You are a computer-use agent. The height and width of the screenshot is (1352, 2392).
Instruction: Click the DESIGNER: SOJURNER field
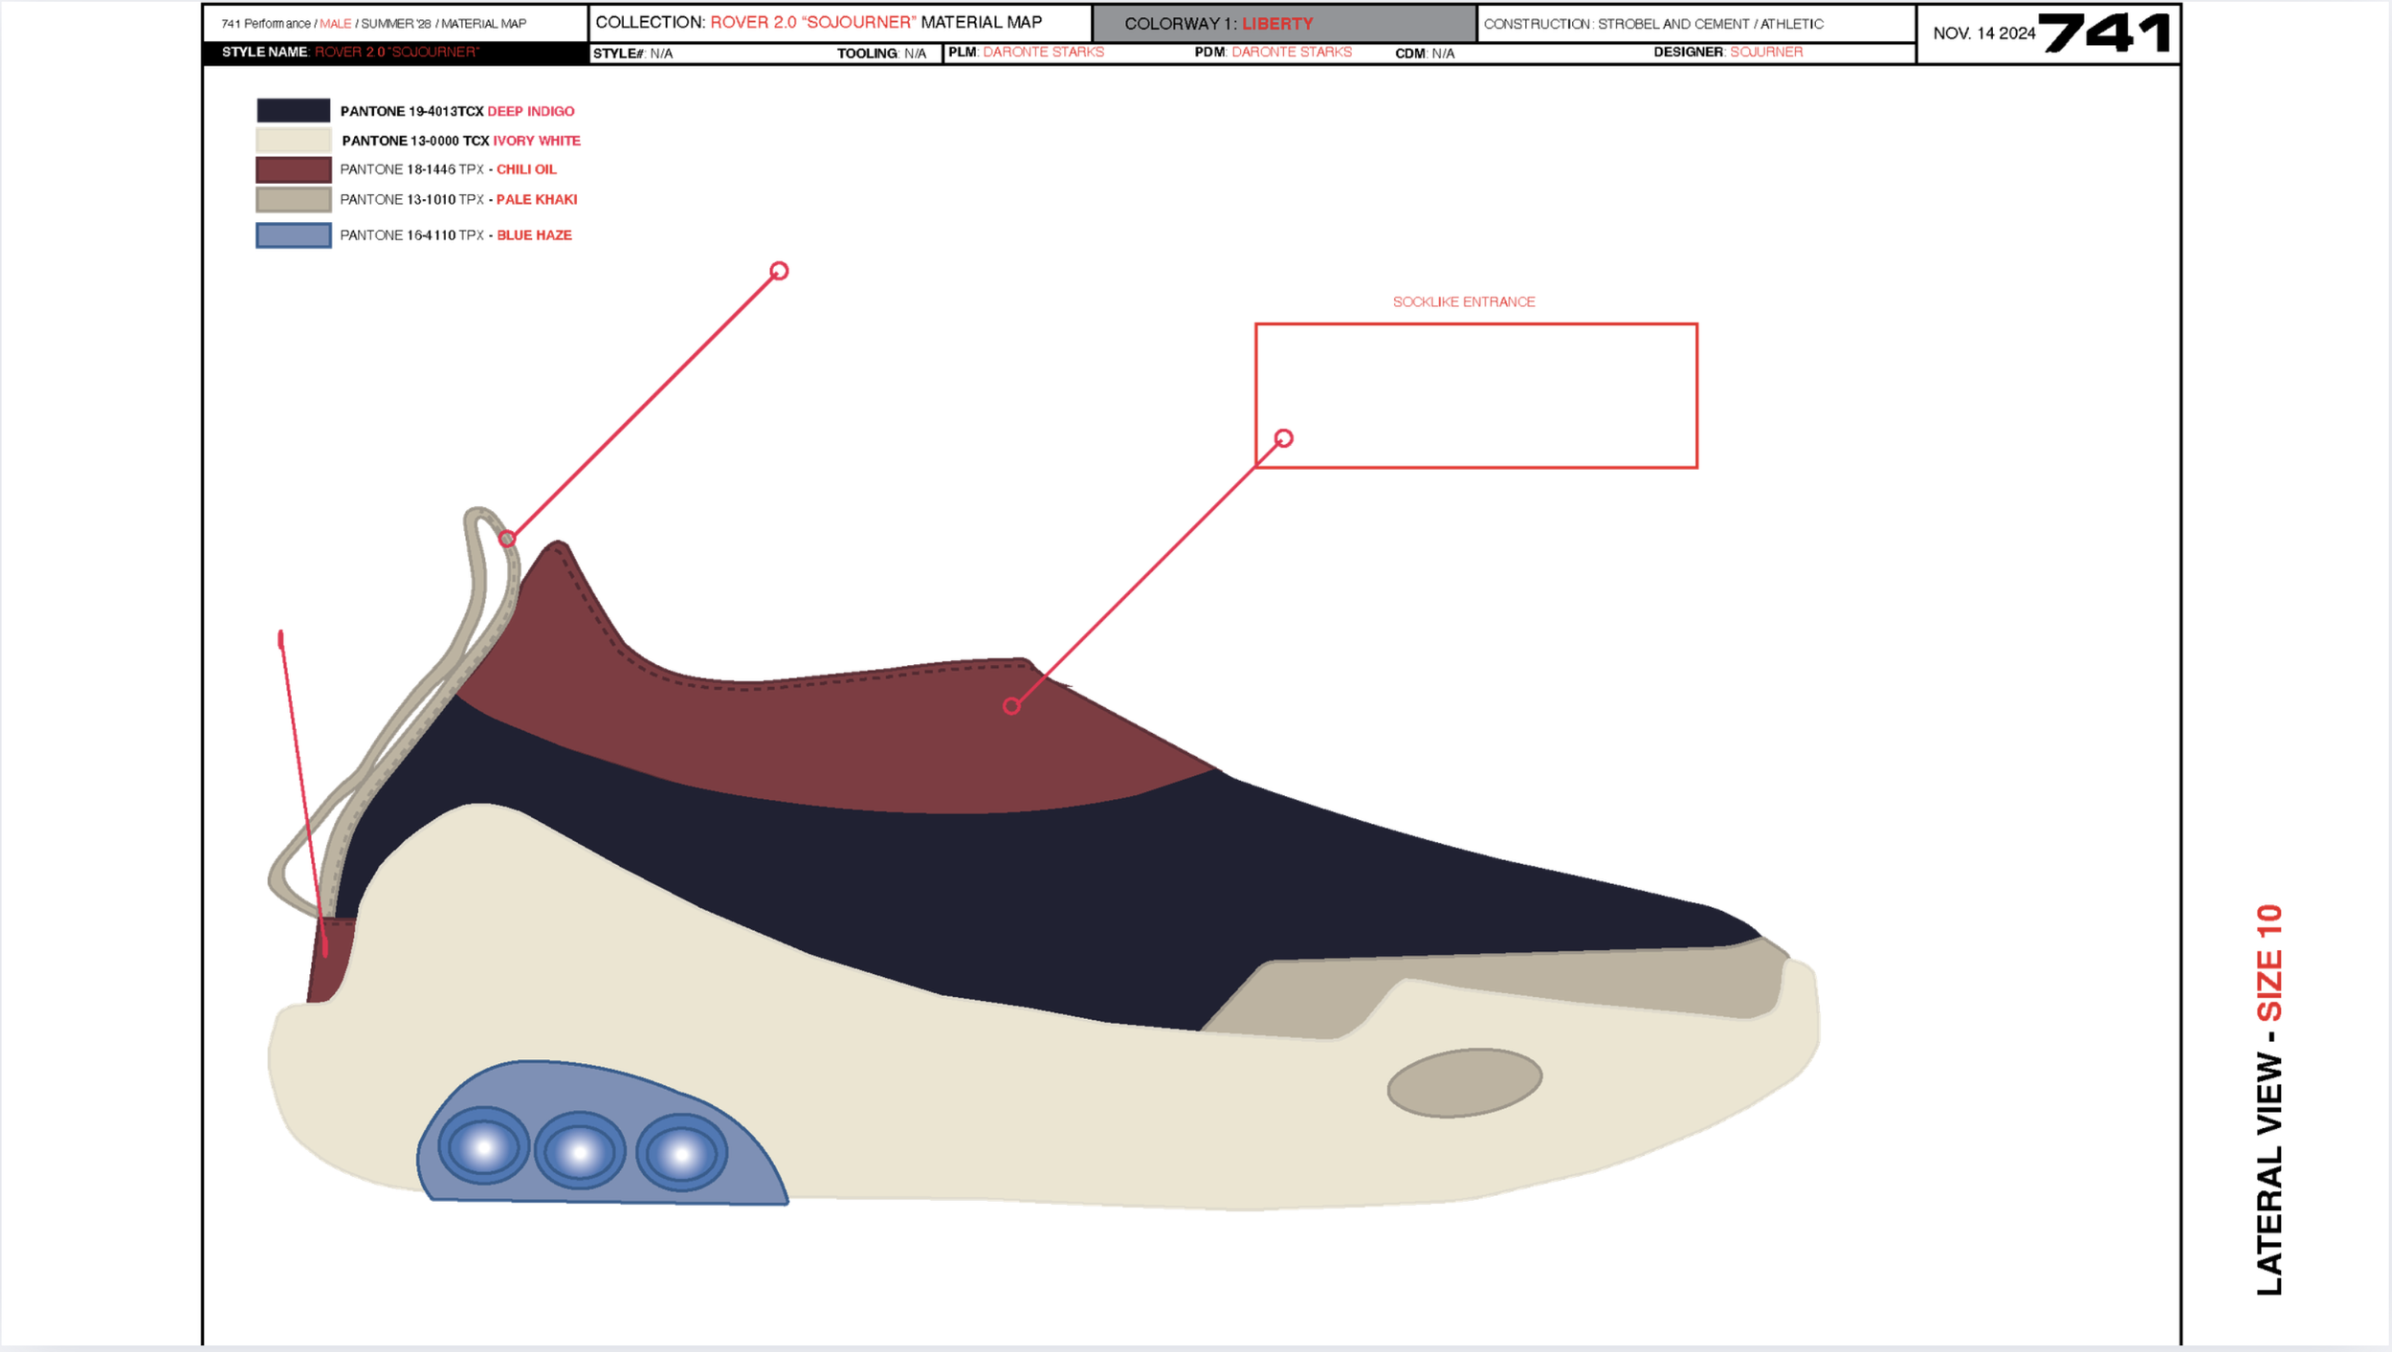click(x=1727, y=53)
